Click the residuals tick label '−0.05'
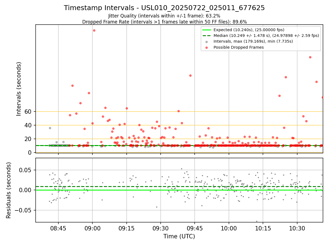This screenshot has width=329, height=246. click(x=24, y=210)
